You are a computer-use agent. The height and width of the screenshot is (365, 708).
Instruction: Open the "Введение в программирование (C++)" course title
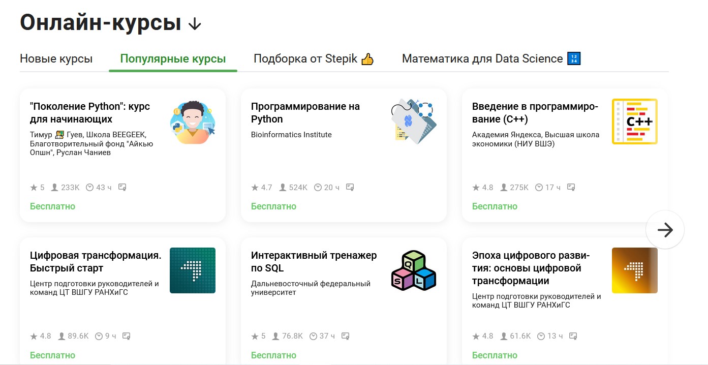pos(535,112)
